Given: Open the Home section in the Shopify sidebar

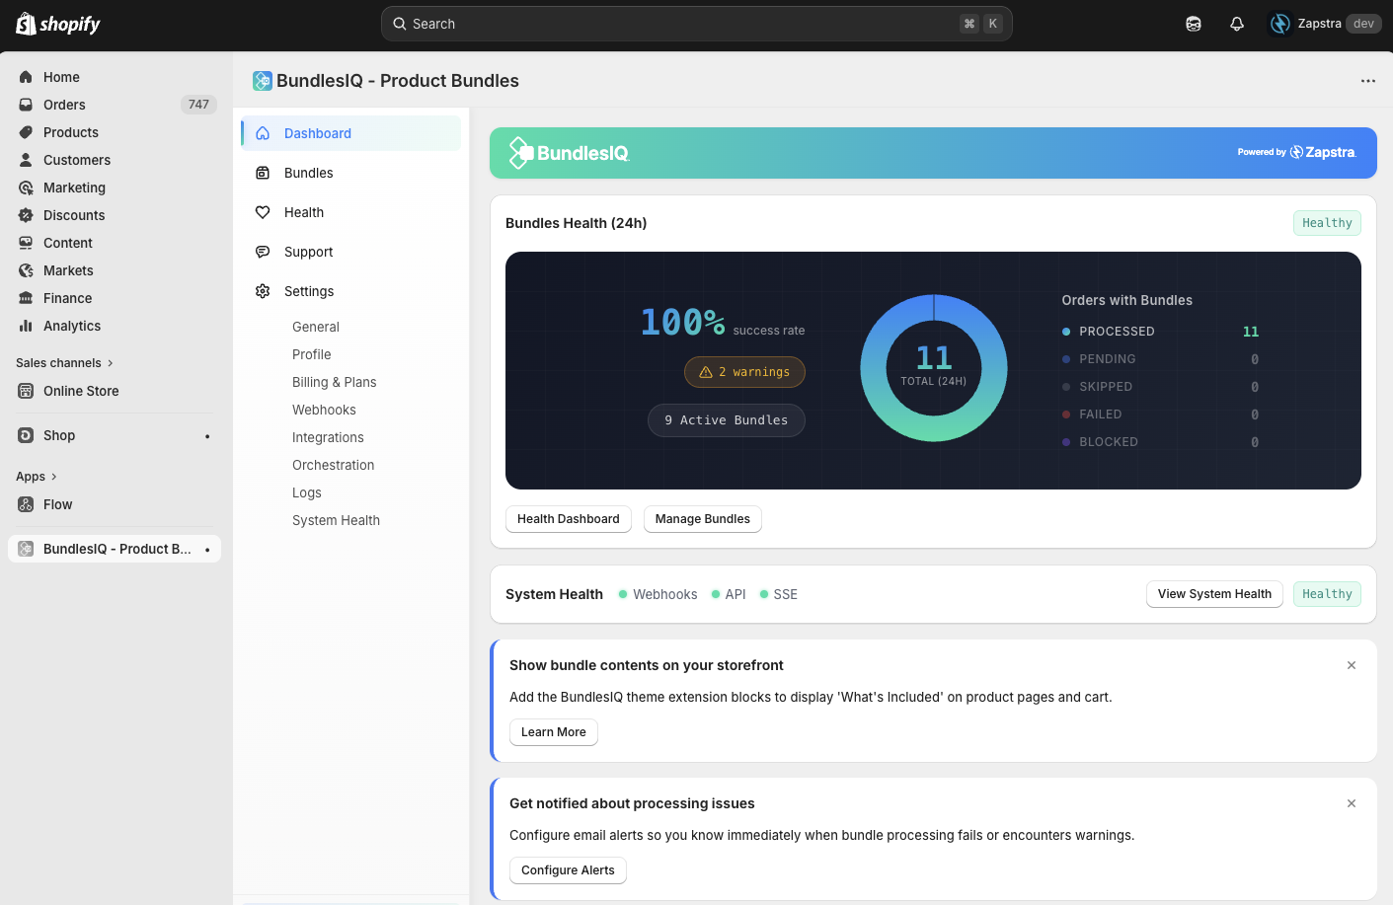Looking at the screenshot, I should 61,76.
